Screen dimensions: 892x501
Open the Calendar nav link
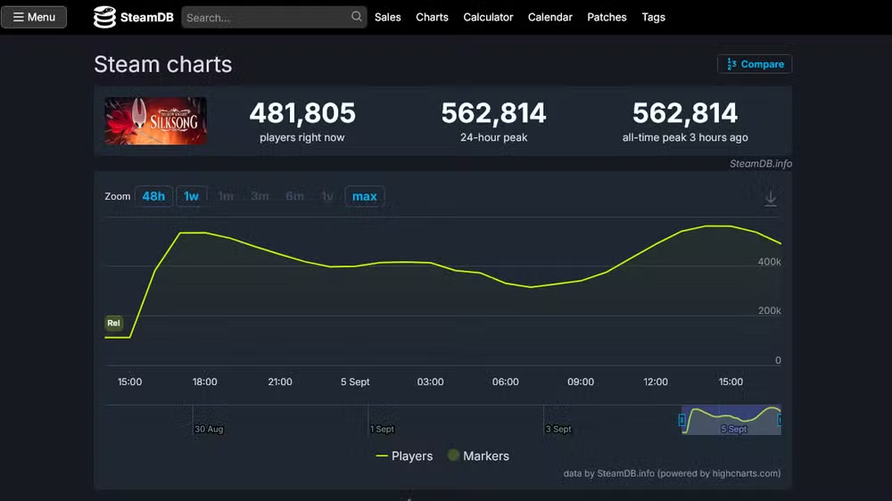550,17
